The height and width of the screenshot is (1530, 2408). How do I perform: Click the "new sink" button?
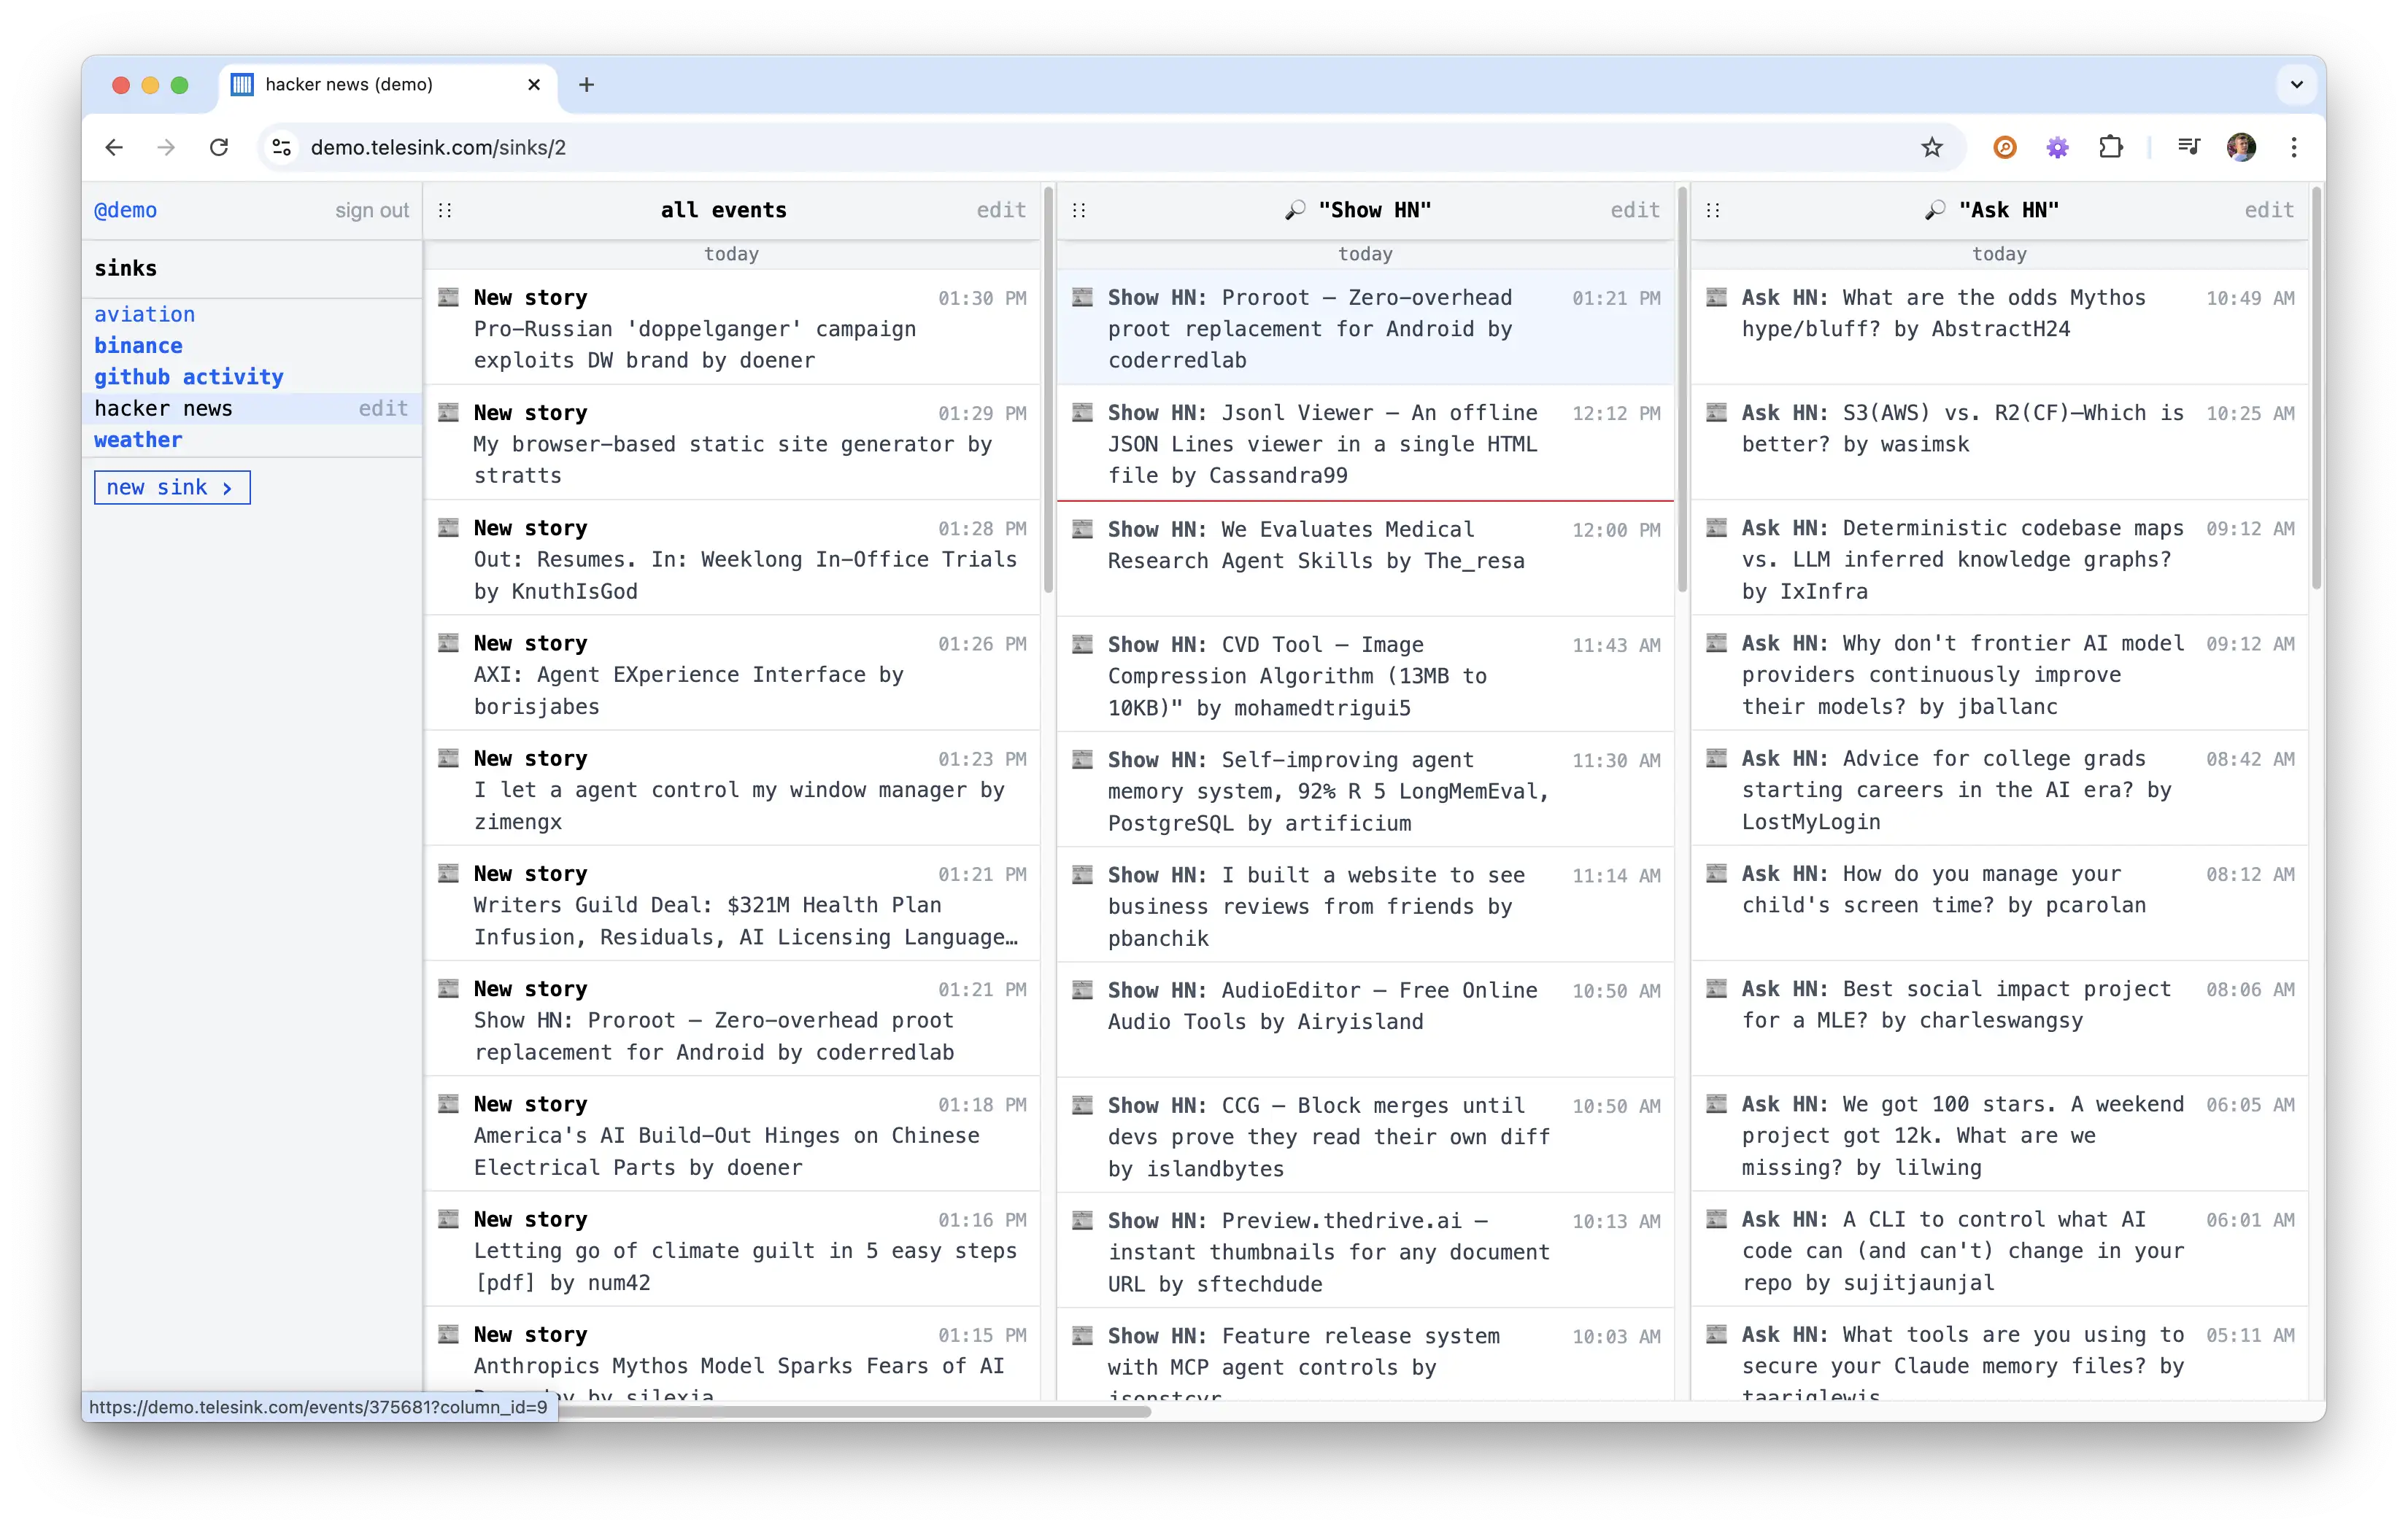coord(171,486)
